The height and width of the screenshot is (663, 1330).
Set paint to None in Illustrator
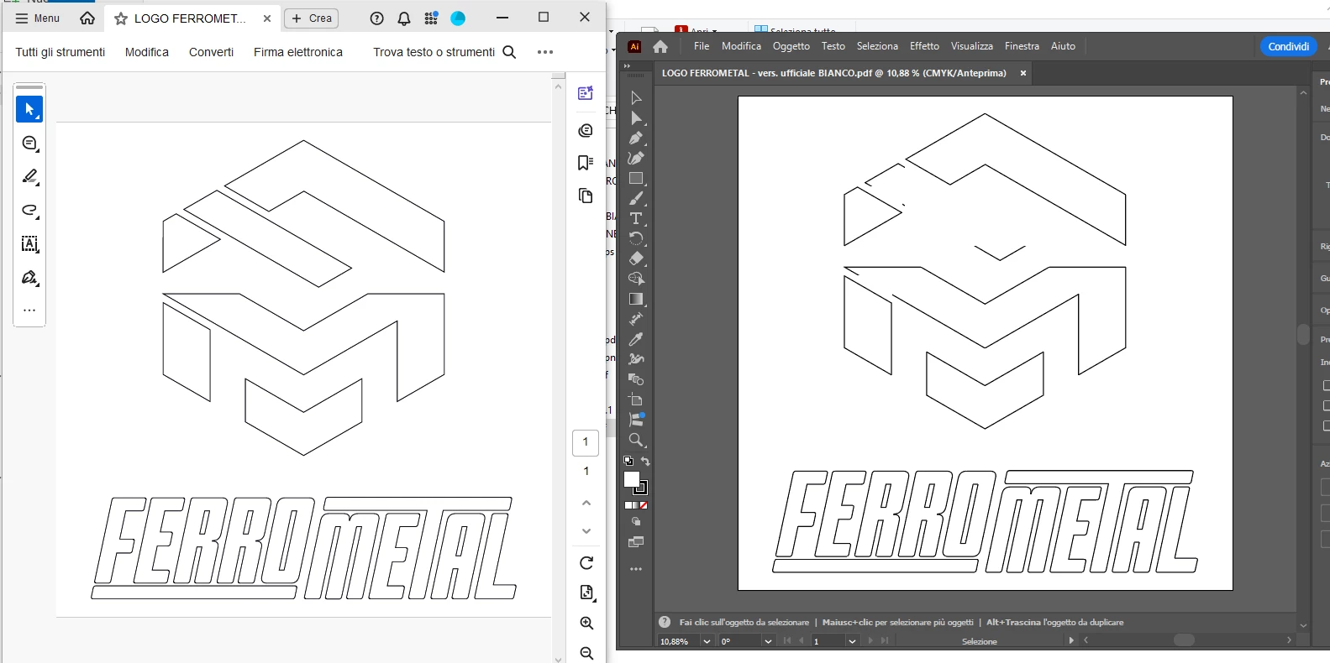coord(644,505)
